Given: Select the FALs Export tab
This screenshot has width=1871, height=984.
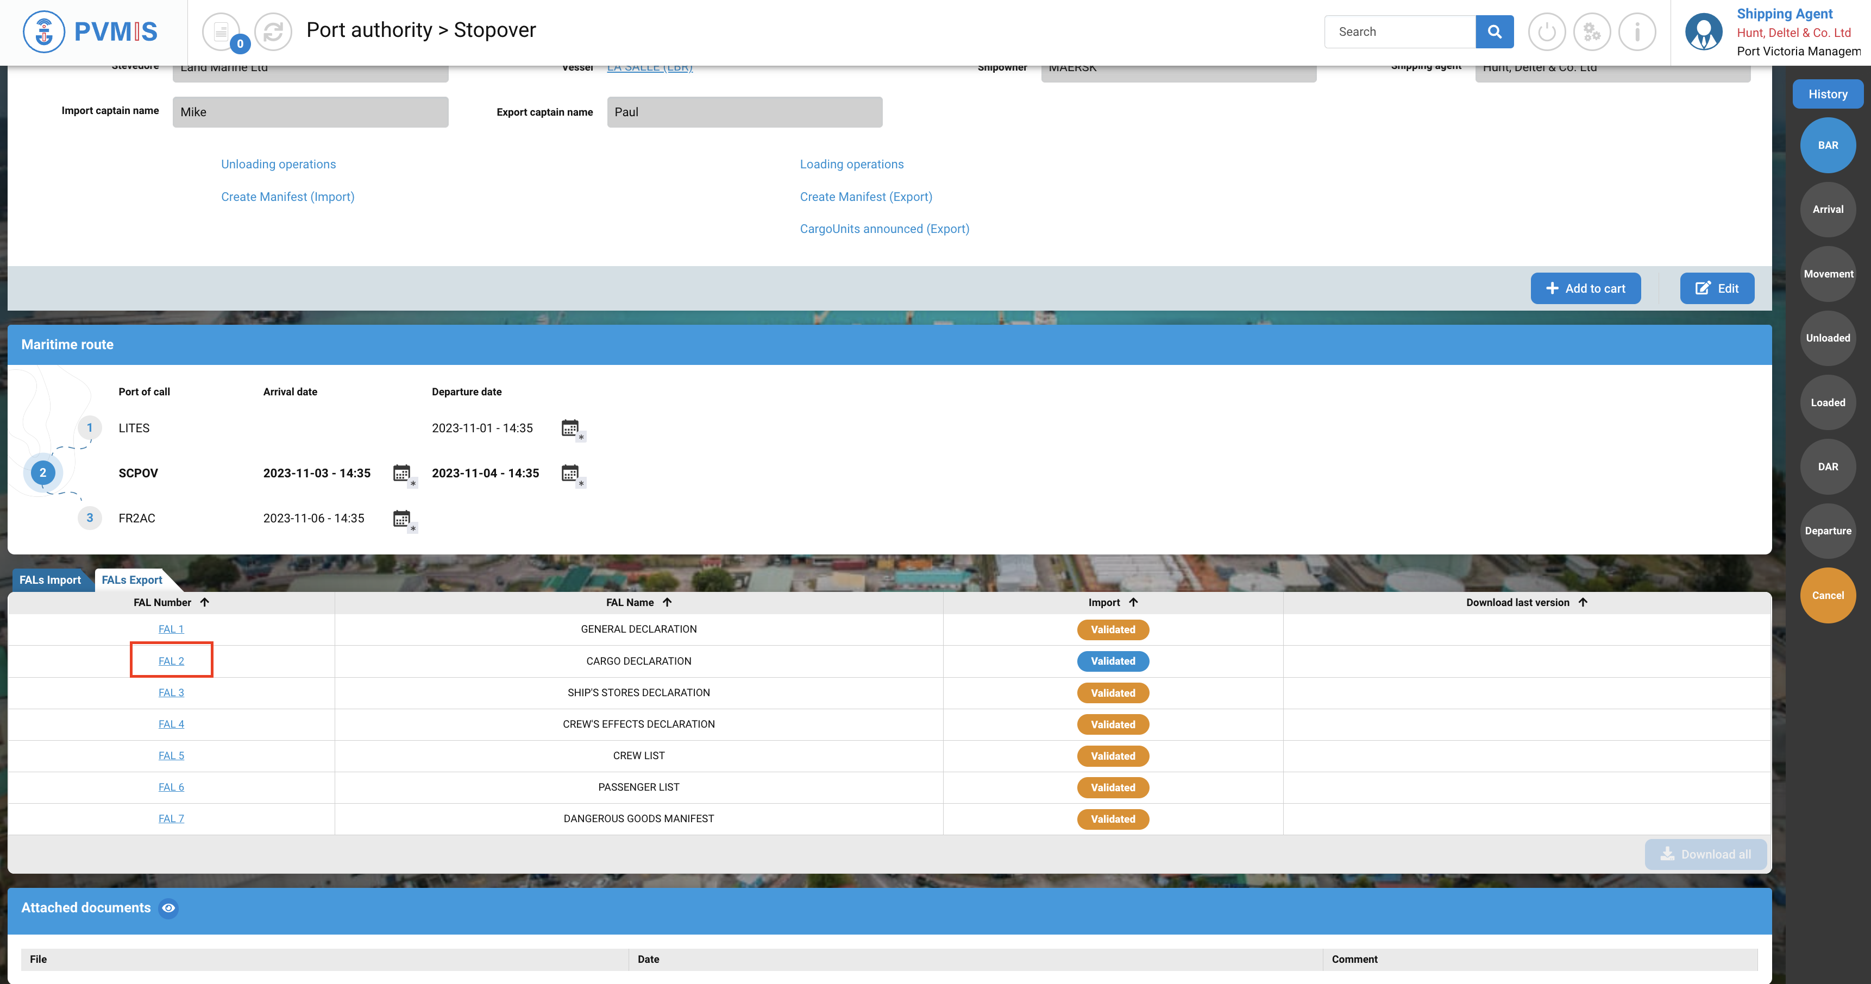Looking at the screenshot, I should point(131,579).
